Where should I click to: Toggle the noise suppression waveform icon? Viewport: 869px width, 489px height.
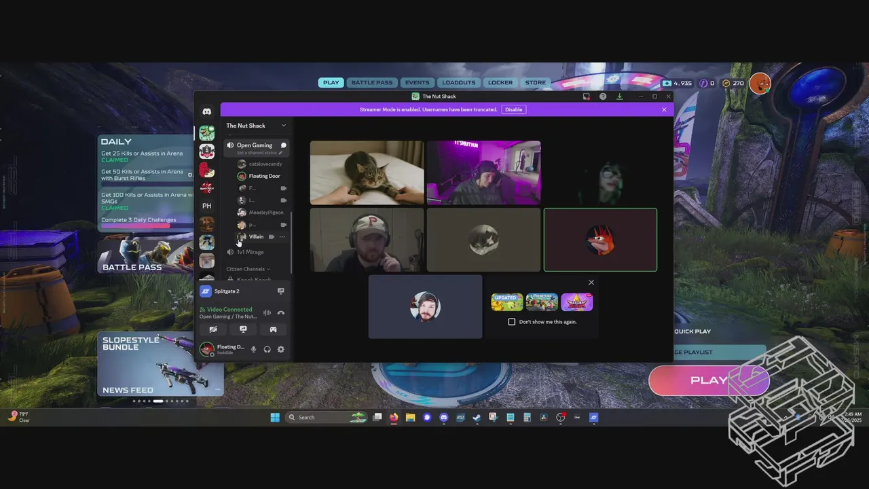tap(267, 313)
